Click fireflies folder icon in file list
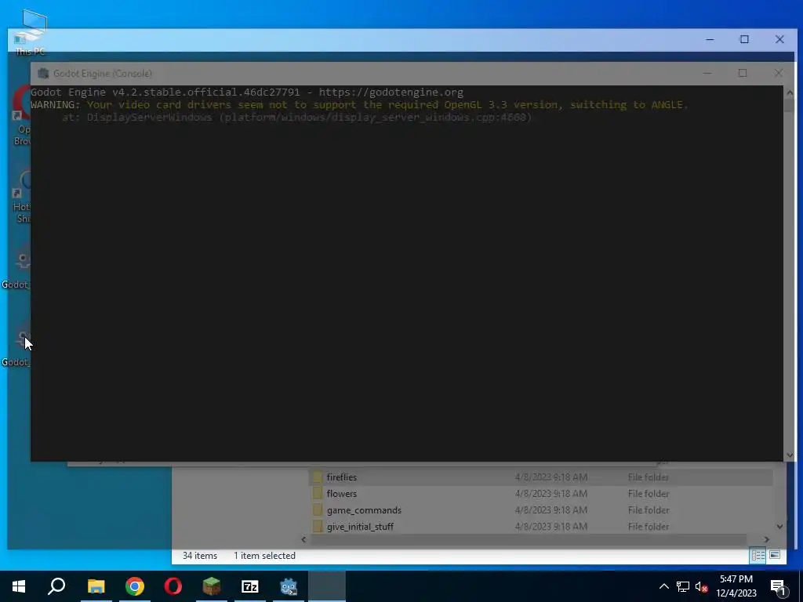This screenshot has height=602, width=803. tap(318, 477)
